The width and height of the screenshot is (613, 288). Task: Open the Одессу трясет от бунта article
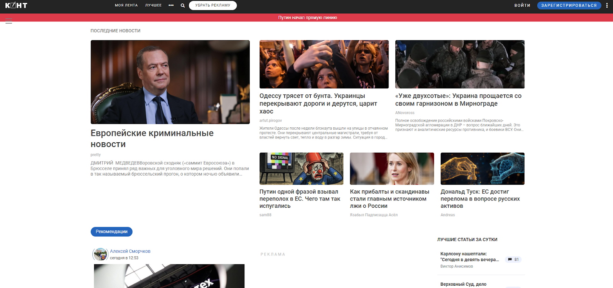coord(318,103)
